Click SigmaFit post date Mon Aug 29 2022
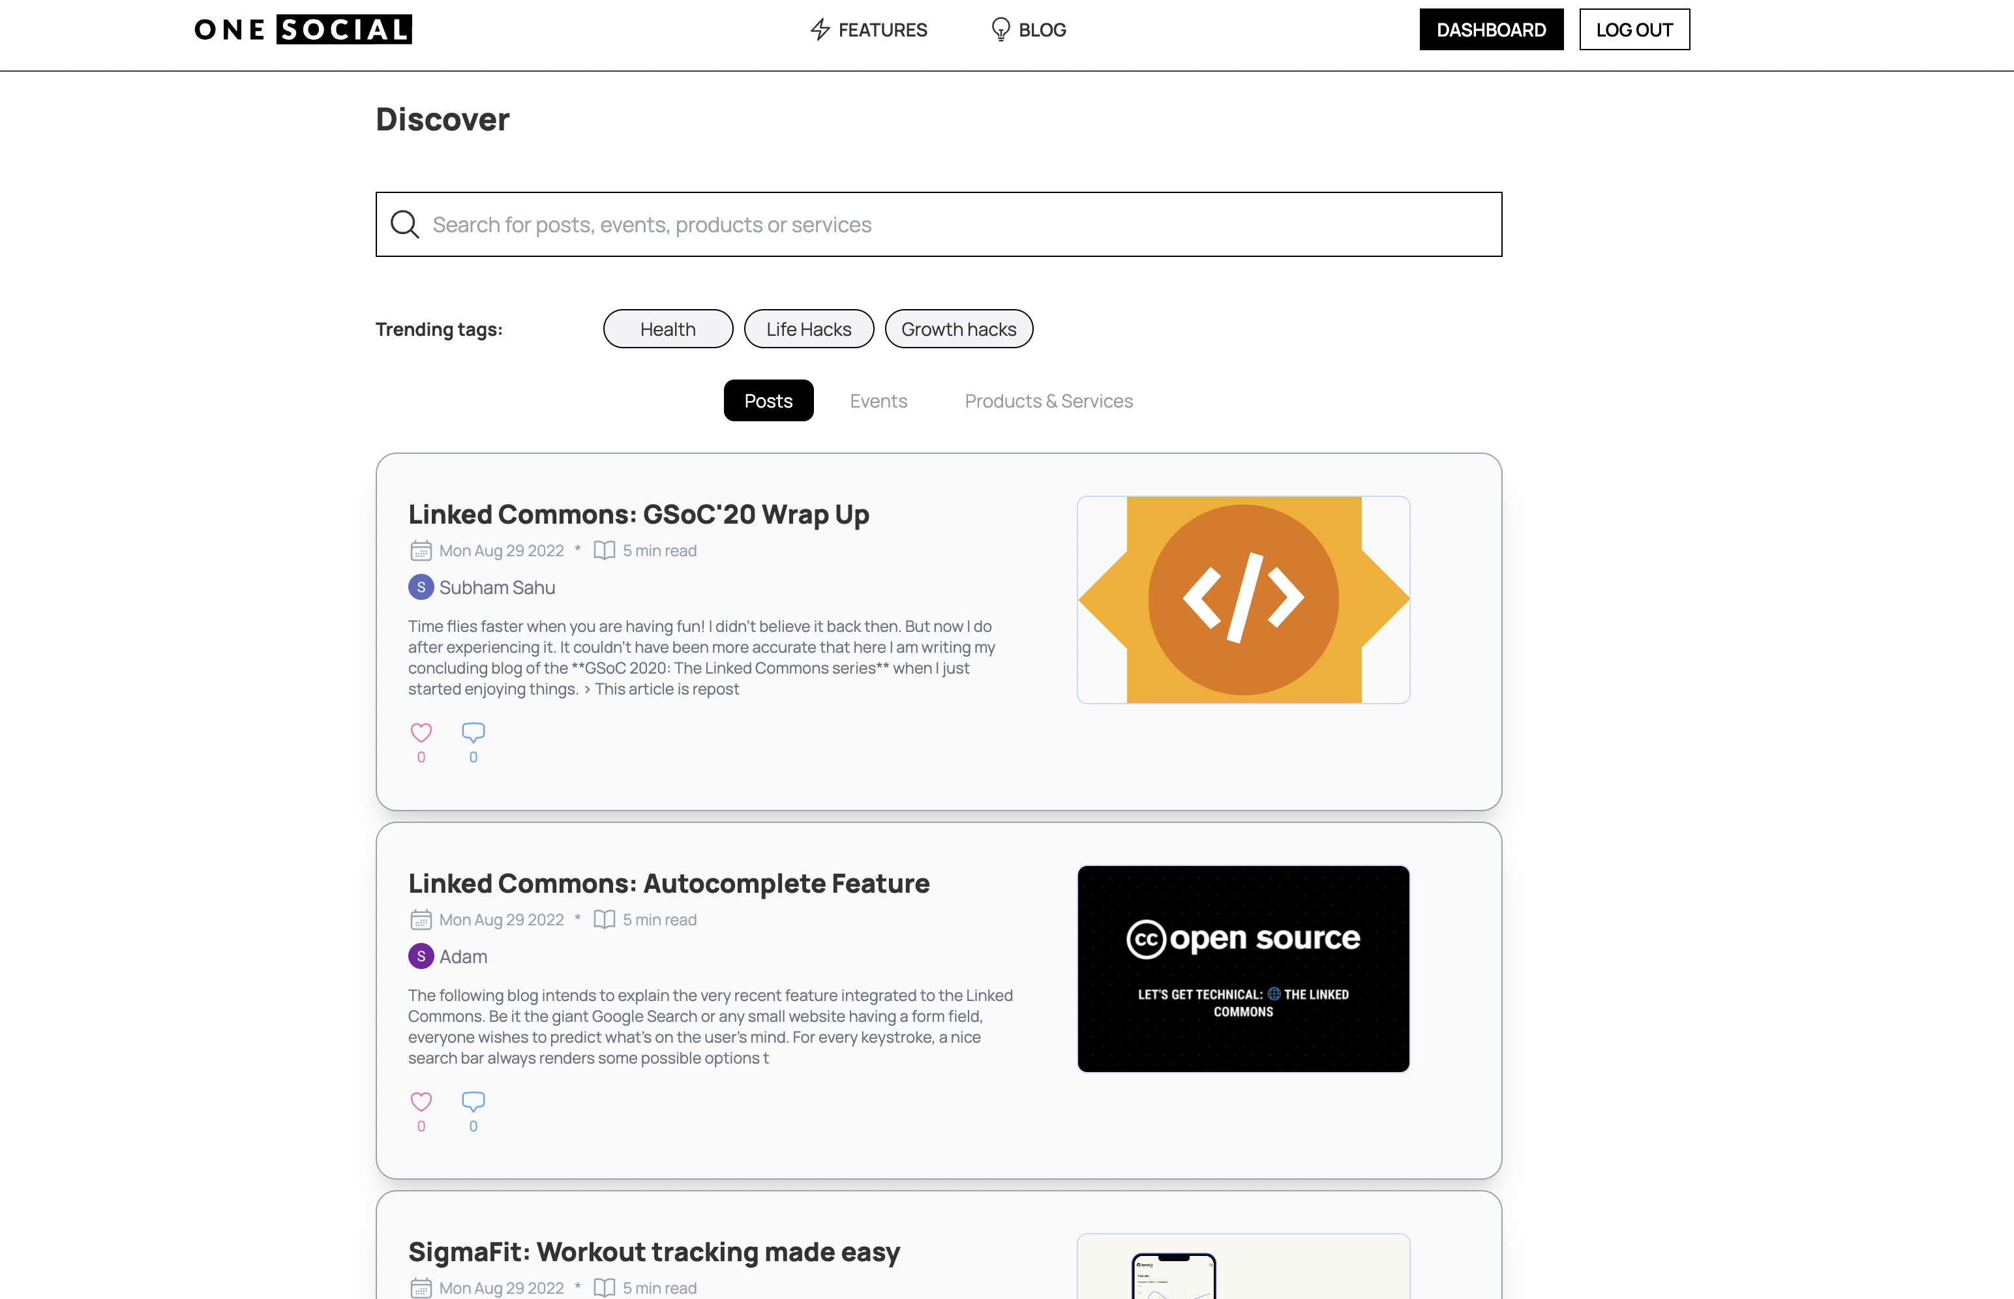The width and height of the screenshot is (2014, 1299). point(501,1288)
